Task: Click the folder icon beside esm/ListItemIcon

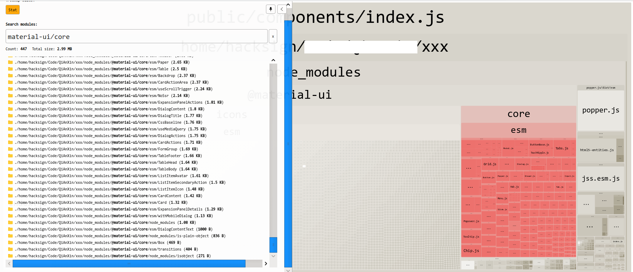Action: [x=11, y=189]
